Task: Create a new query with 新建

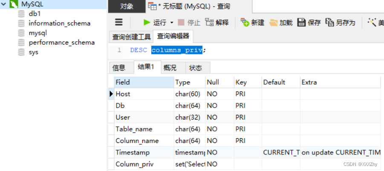Action: [252, 23]
